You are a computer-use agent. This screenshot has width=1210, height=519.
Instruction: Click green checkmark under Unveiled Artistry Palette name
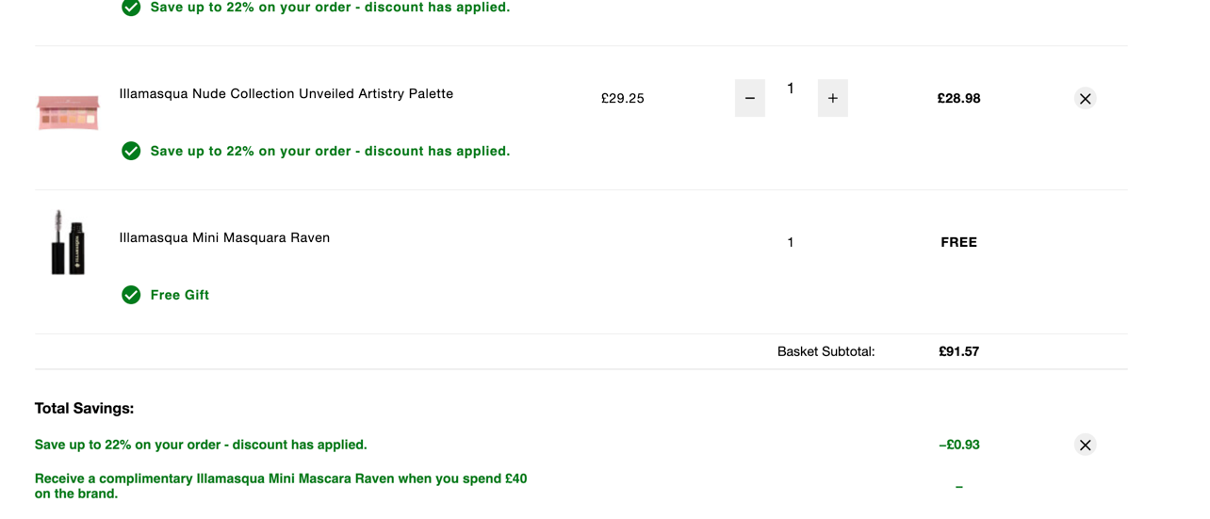(131, 151)
